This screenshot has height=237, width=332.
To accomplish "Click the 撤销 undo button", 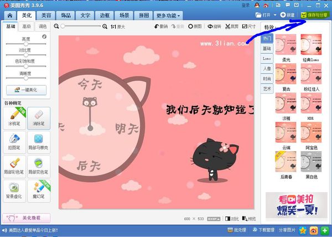I will pos(161,27).
